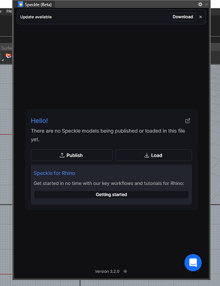Click the Speckle star logo icon
The width and height of the screenshot is (220, 286).
21,5
